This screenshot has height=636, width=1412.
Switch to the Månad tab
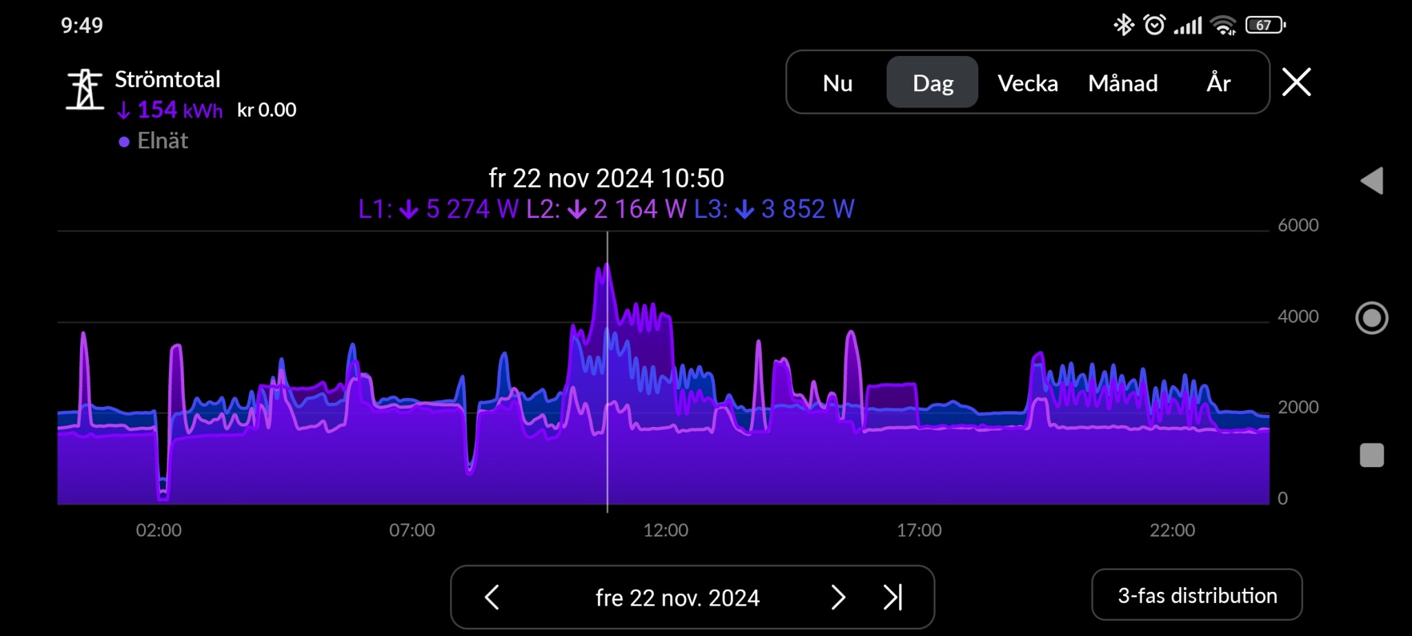[x=1122, y=83]
